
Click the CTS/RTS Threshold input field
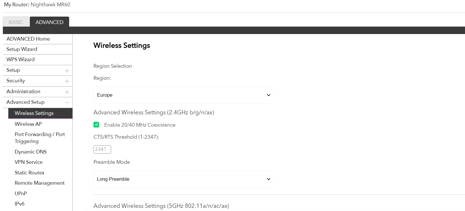pos(102,149)
